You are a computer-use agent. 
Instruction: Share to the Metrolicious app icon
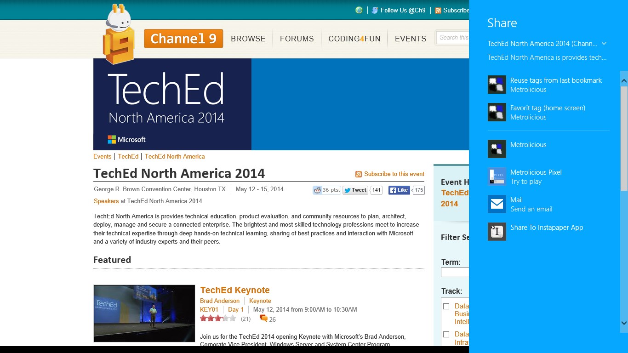coord(497,149)
